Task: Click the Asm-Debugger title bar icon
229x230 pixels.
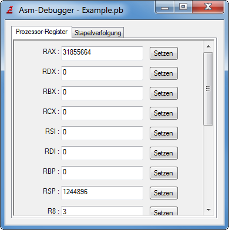Action: click(10, 10)
